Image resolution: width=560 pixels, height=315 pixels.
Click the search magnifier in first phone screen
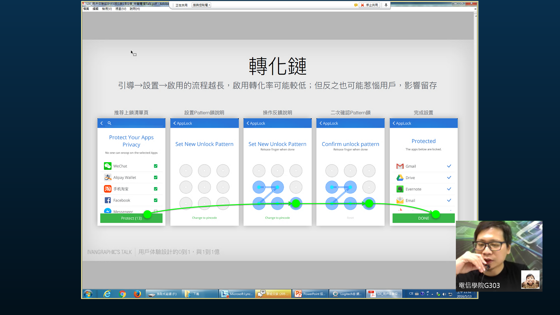109,123
